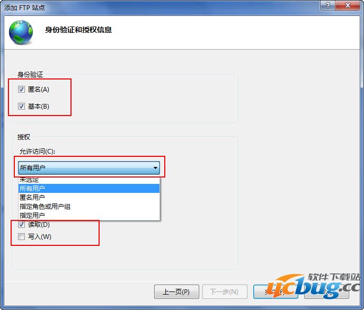Click the 下一步(N) next button
This screenshot has width=364, height=310.
(x=225, y=291)
